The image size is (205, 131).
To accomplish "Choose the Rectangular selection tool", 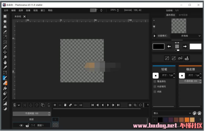I will tap(5, 16).
